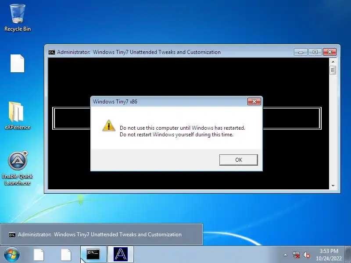This screenshot has width=351, height=263.
Task: Click the 'Do not use this computer' message
Action: tap(183, 128)
